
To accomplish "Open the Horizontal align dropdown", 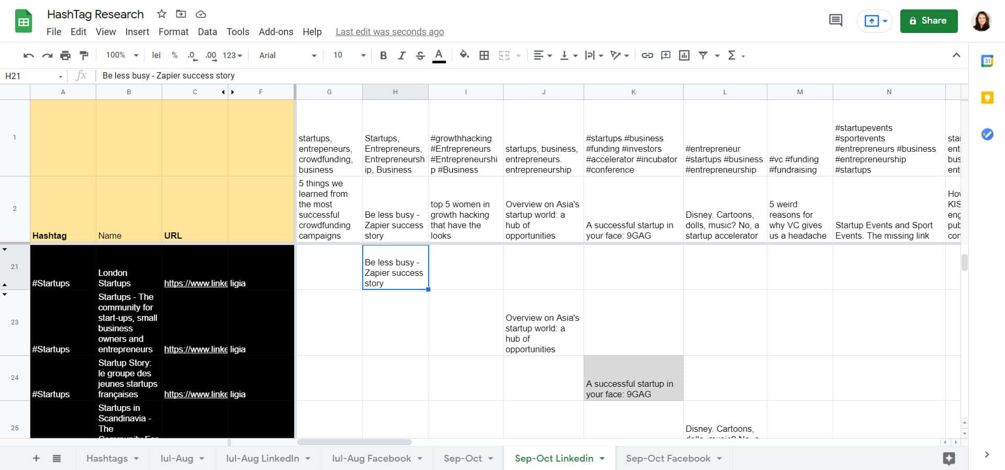I will click(x=542, y=55).
